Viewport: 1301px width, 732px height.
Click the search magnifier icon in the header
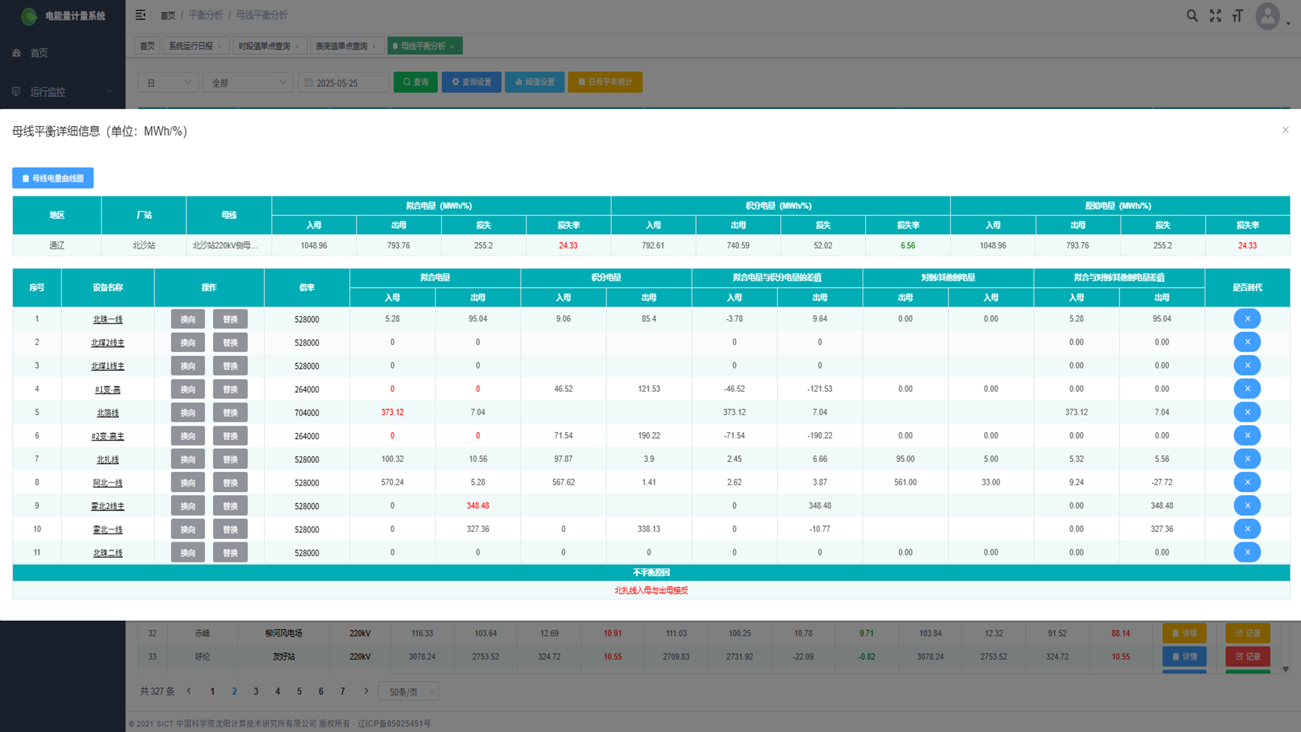[1192, 16]
